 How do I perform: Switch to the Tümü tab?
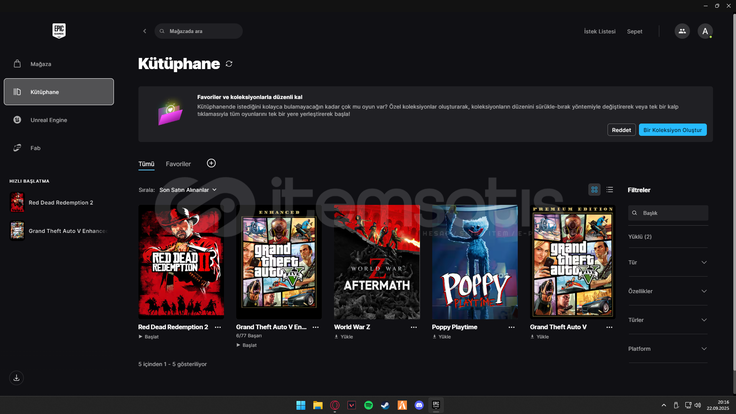(x=146, y=164)
